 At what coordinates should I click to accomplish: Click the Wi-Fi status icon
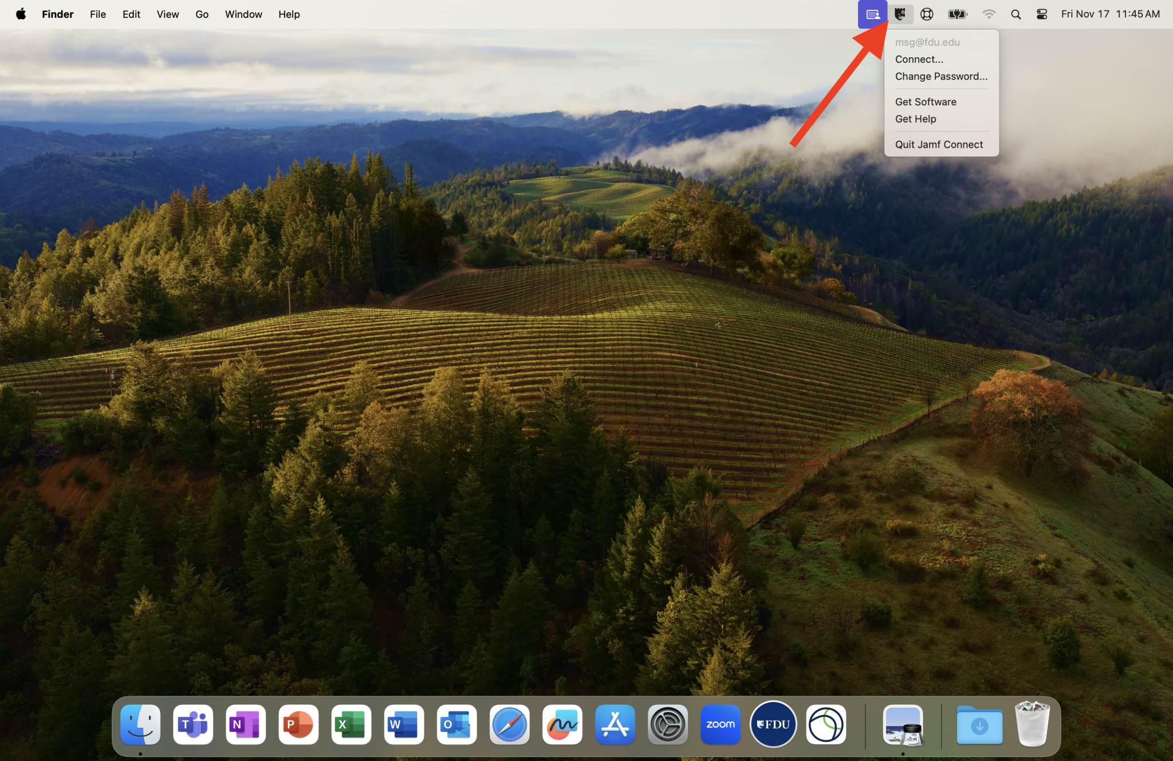tap(989, 14)
